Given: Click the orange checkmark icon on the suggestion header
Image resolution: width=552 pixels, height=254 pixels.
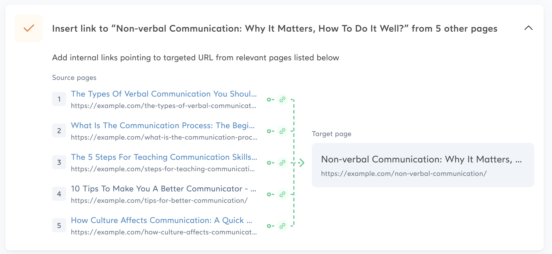Looking at the screenshot, I should [28, 28].
